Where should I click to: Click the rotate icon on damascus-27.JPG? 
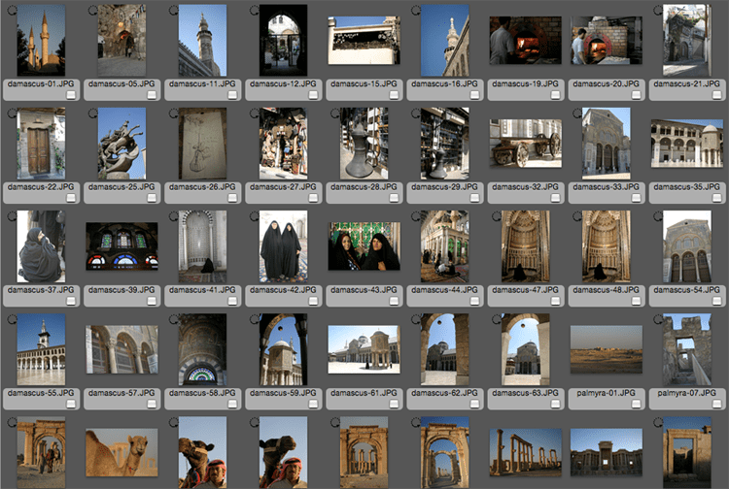[x=255, y=114]
